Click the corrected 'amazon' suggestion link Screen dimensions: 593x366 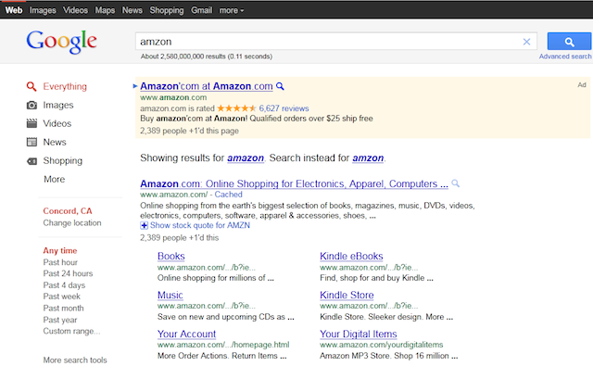pos(245,158)
